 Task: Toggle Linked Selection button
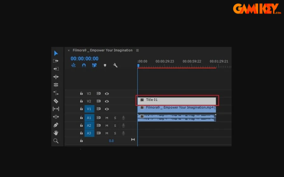click(x=94, y=65)
